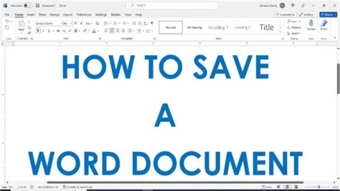Open the Editor pane icon
Viewport: 340px width, 191px height.
(x=324, y=24)
